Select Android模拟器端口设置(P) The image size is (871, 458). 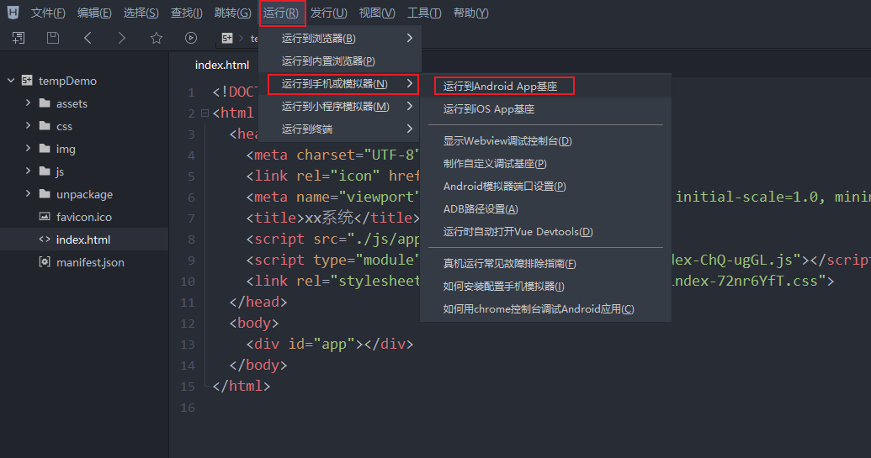pos(545,187)
